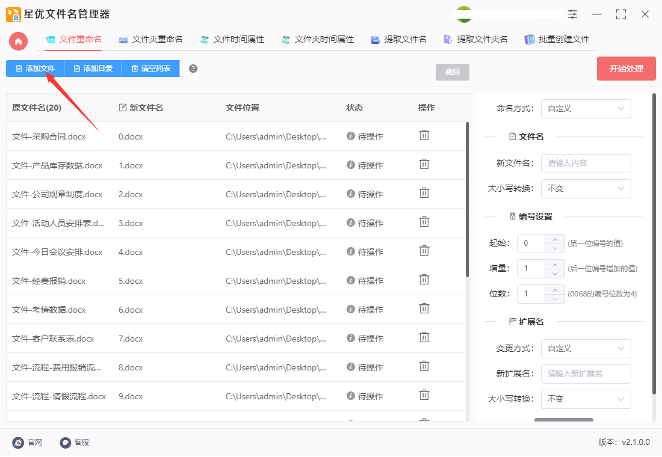Switch to 文件重命名 tab
The width and height of the screenshot is (662, 457).
74,39
